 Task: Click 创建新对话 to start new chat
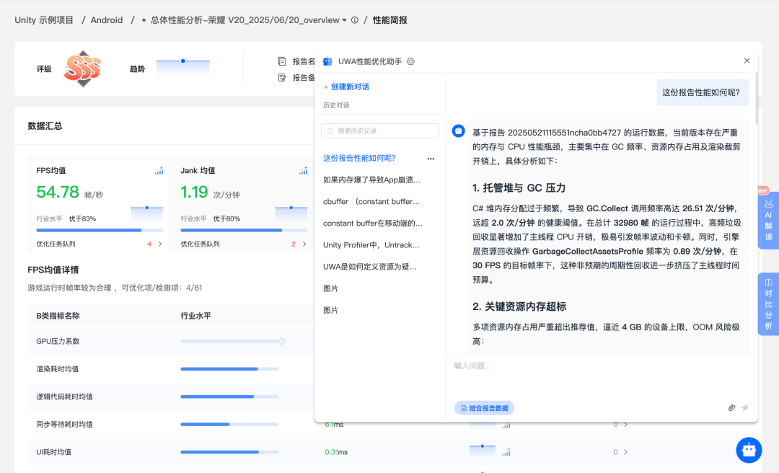(346, 87)
